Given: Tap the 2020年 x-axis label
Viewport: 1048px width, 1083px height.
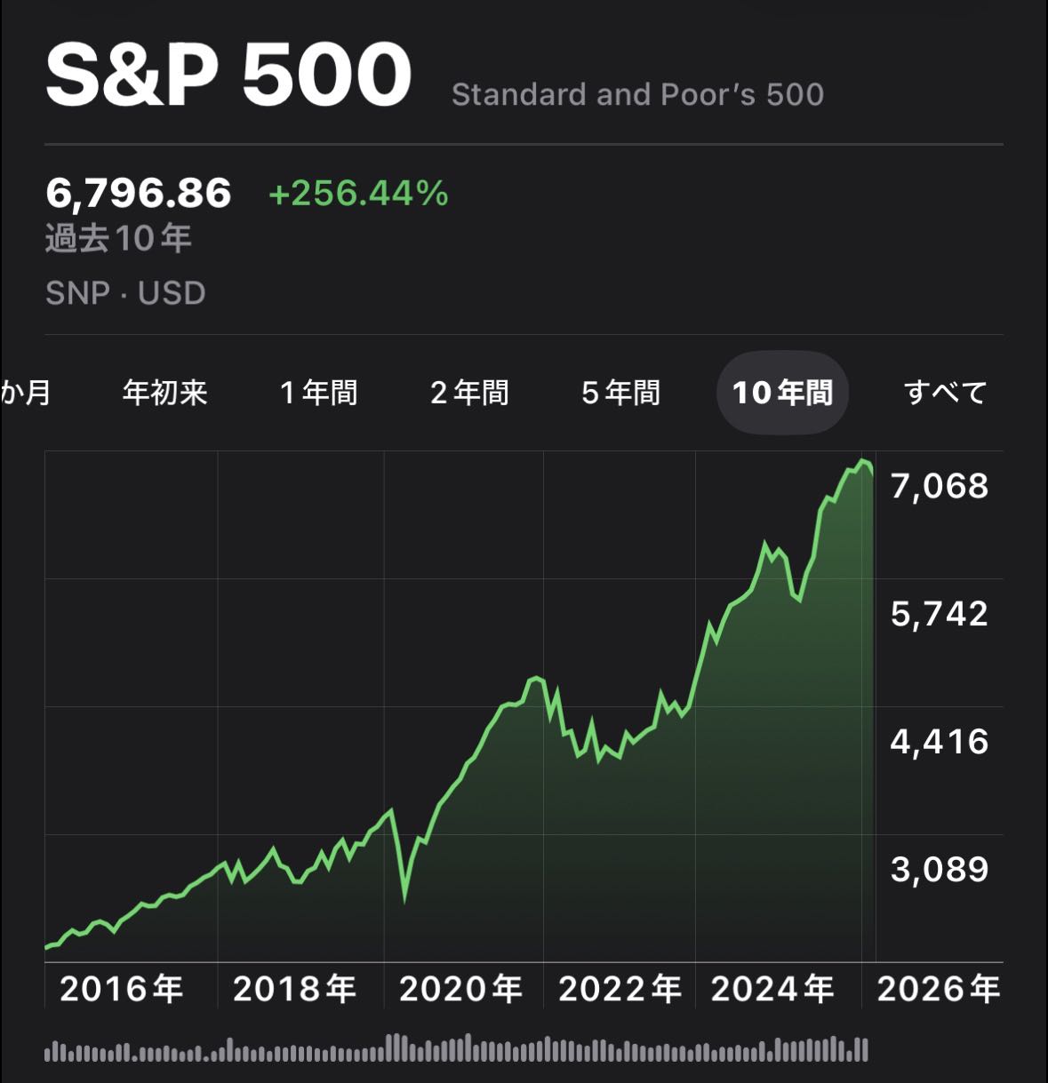Looking at the screenshot, I should pos(460,988).
